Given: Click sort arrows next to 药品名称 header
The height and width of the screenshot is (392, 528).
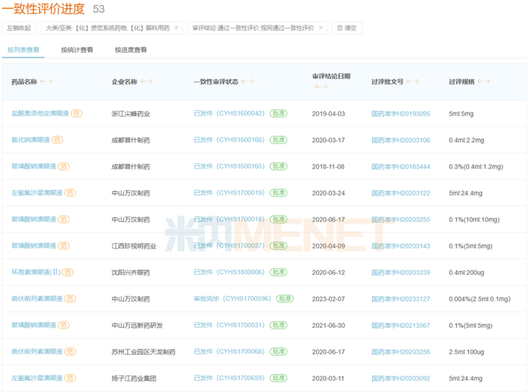Looking at the screenshot, I should pos(47,82).
